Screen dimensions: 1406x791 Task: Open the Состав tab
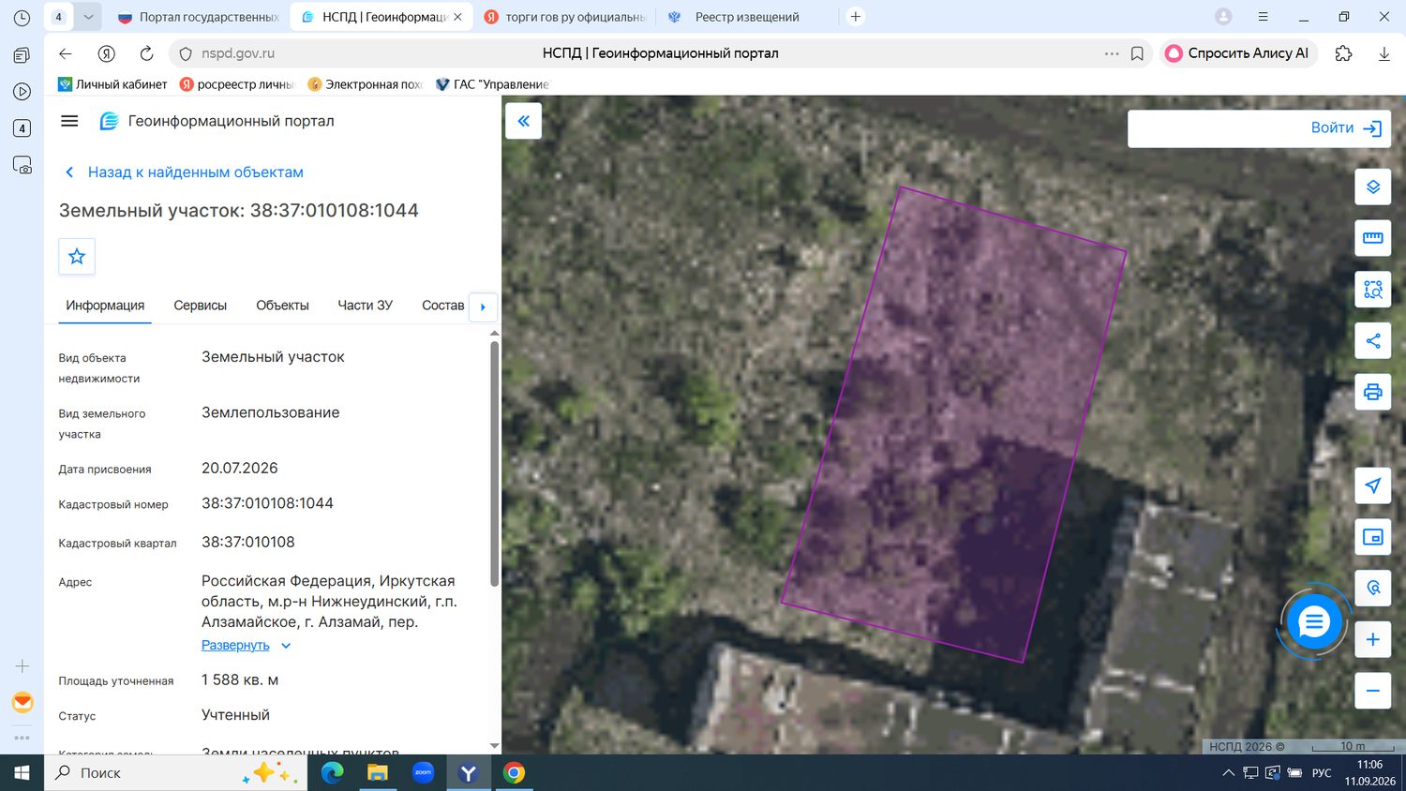click(442, 306)
